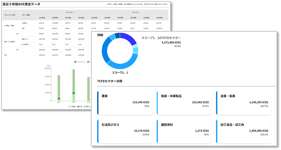The image size is (281, 150).
Task: Click the 詳細 section heading
Action: pos(100,35)
